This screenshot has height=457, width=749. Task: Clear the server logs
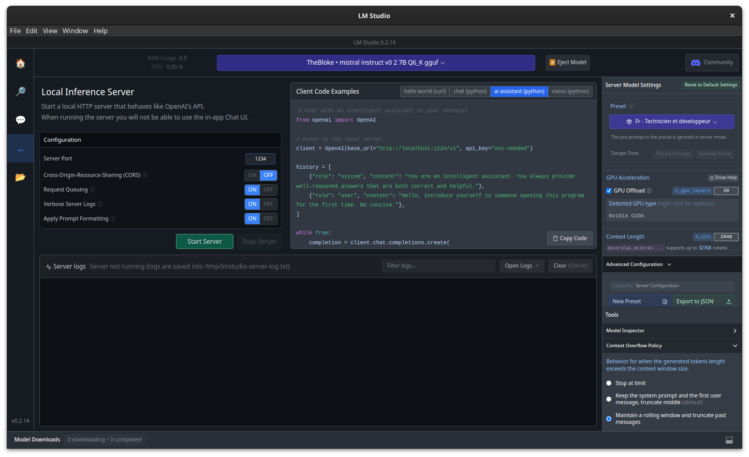[570, 266]
